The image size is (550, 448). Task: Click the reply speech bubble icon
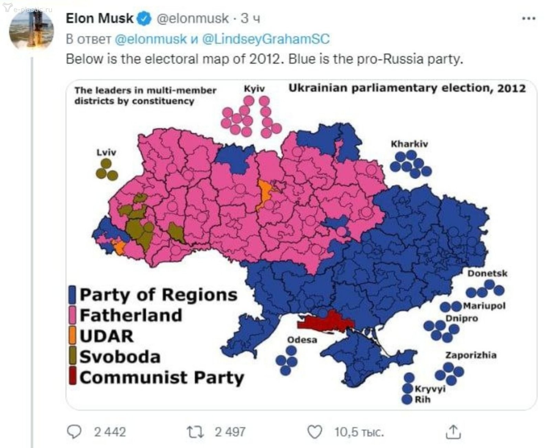[74, 432]
